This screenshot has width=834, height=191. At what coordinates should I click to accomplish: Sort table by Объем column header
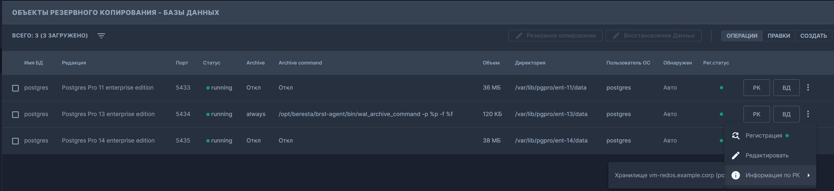(491, 63)
